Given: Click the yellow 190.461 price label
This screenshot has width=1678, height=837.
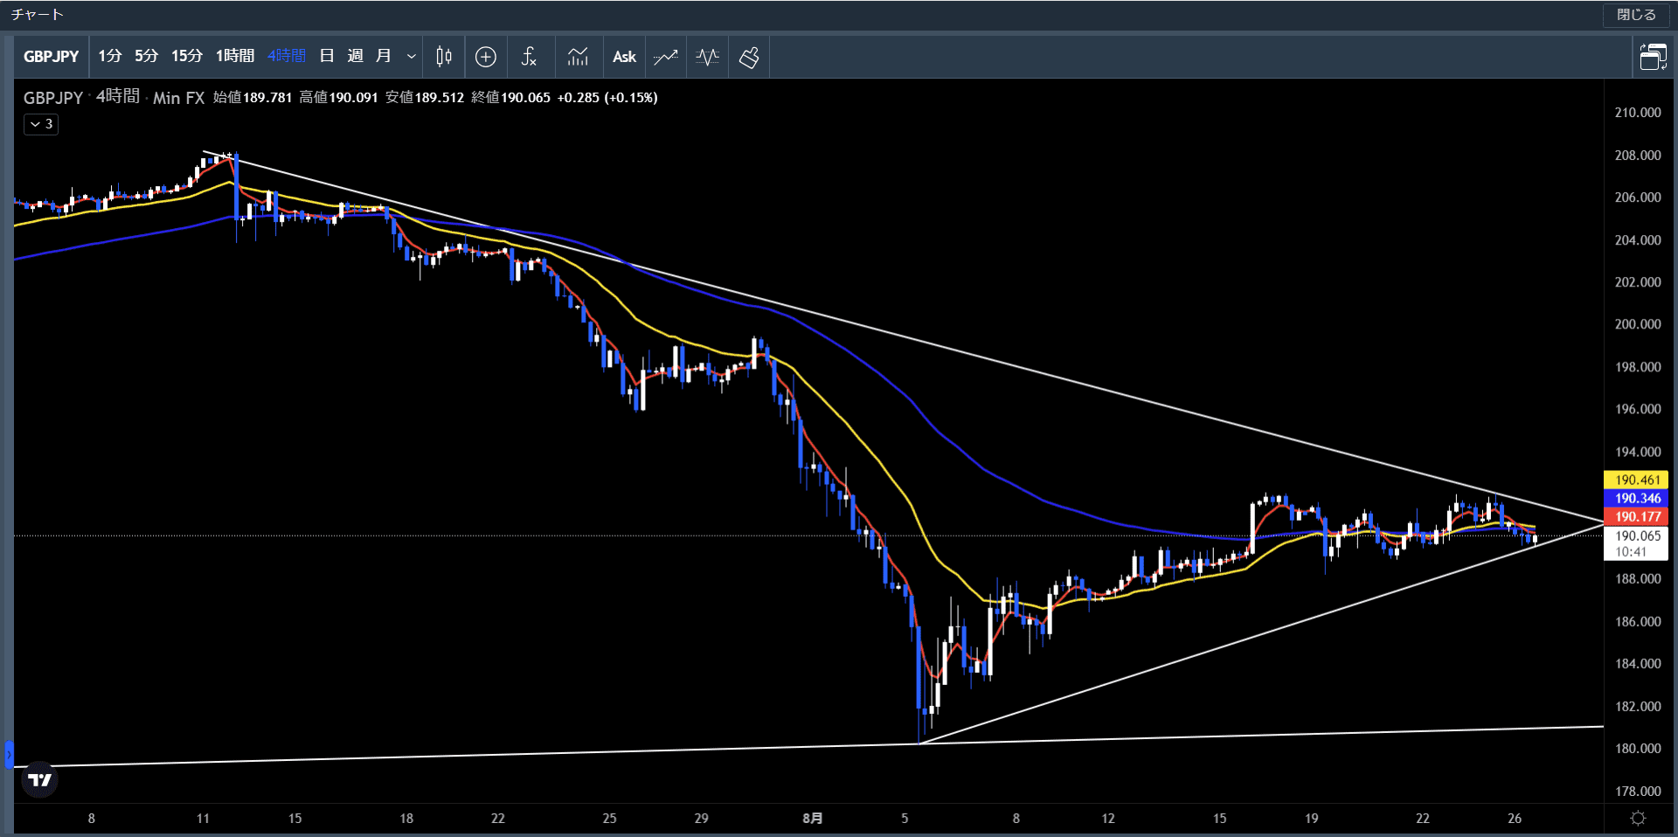Looking at the screenshot, I should [x=1636, y=480].
